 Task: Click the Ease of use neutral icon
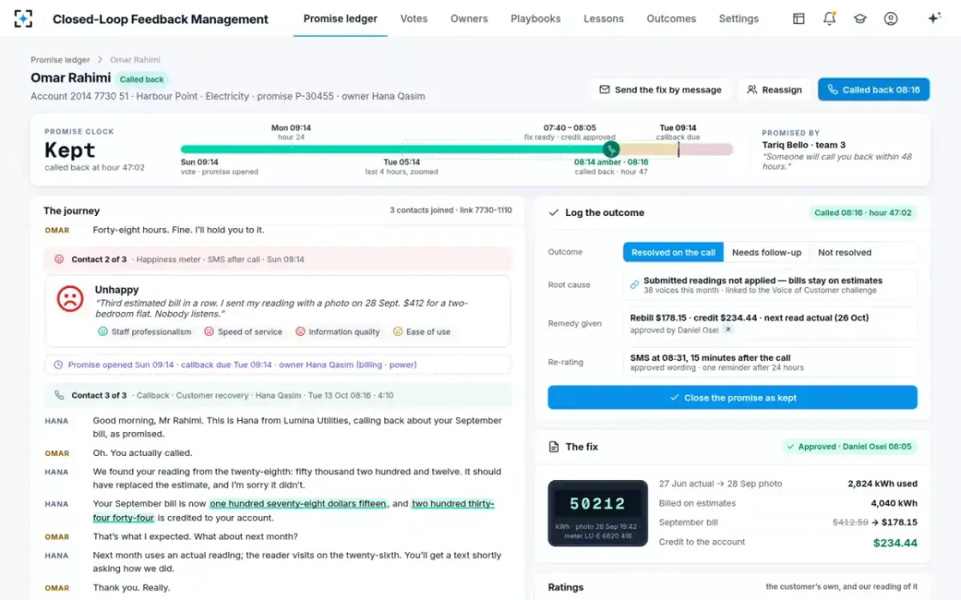tap(398, 331)
